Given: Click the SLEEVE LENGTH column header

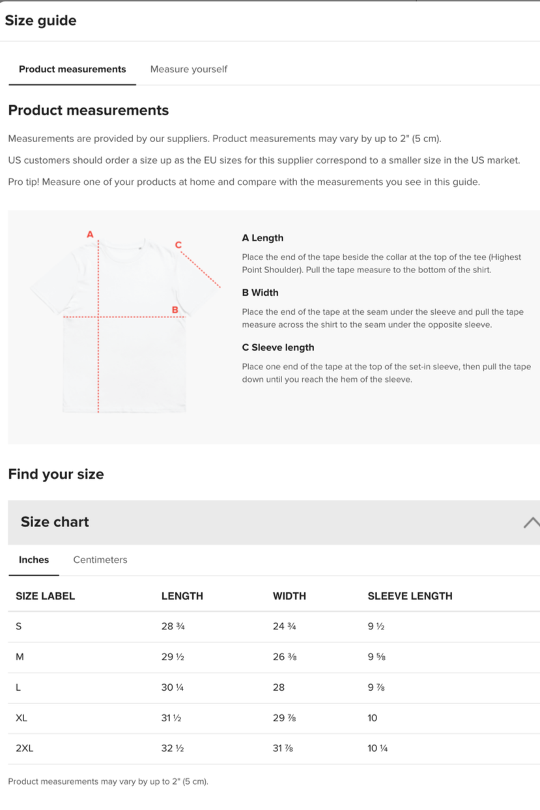Looking at the screenshot, I should point(410,596).
